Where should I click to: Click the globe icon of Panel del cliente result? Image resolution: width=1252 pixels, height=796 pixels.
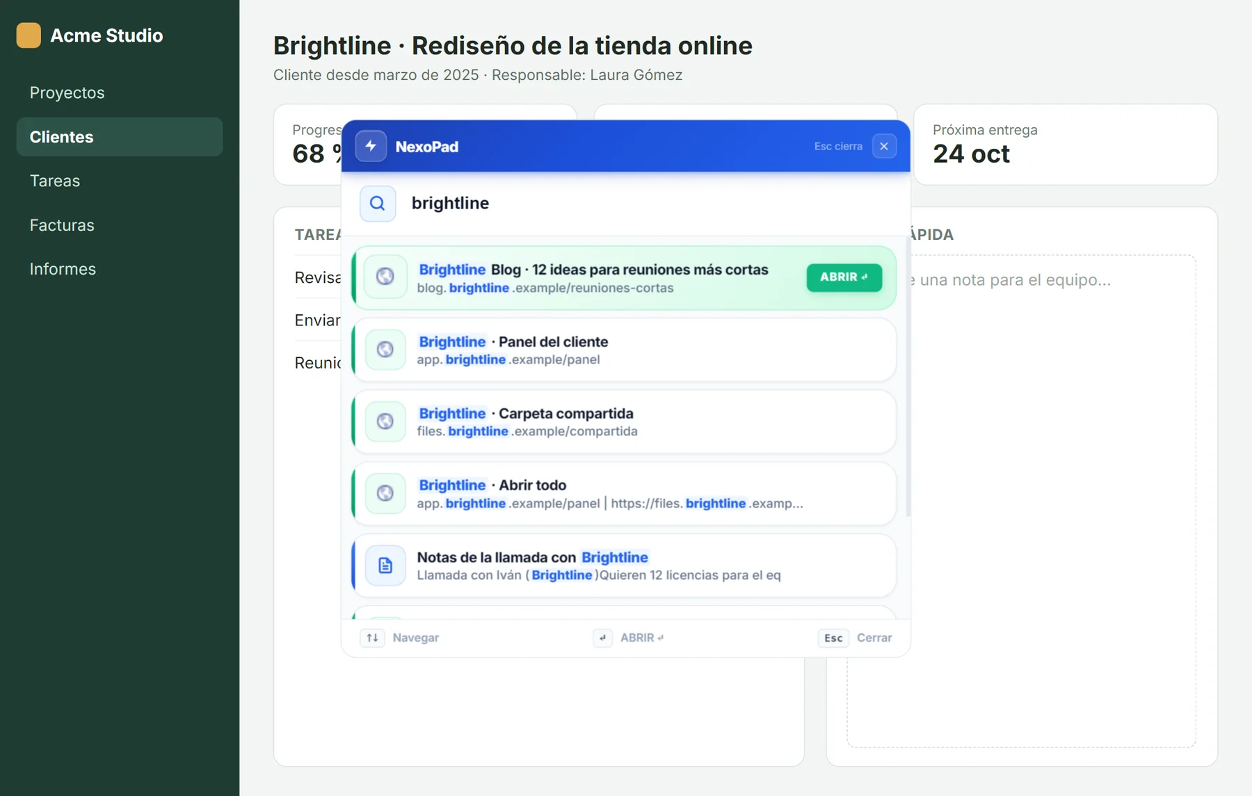coord(385,349)
